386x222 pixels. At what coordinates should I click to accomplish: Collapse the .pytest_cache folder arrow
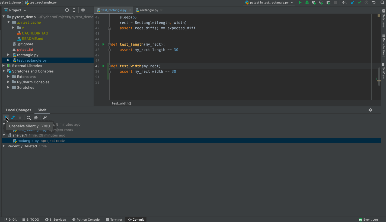pos(8,22)
